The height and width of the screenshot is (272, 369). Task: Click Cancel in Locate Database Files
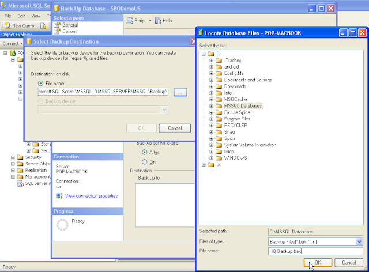pos(349,263)
